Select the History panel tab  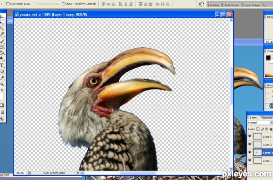point(269,85)
